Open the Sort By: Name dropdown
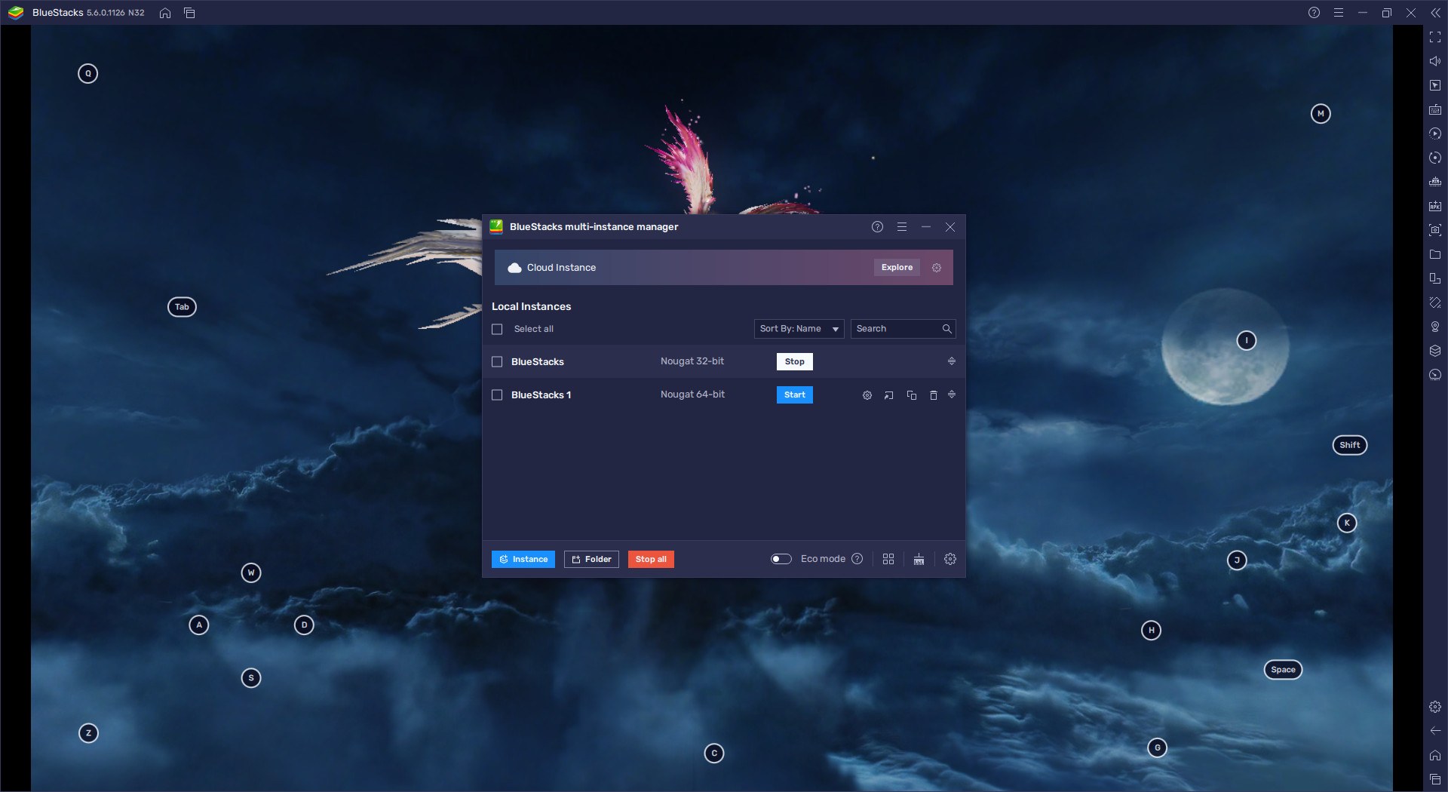1448x792 pixels. point(799,329)
